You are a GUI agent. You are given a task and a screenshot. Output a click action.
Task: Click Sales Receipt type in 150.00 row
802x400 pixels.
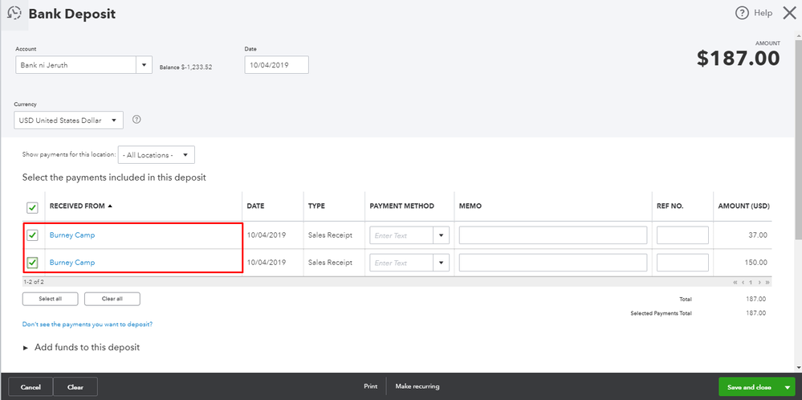331,263
